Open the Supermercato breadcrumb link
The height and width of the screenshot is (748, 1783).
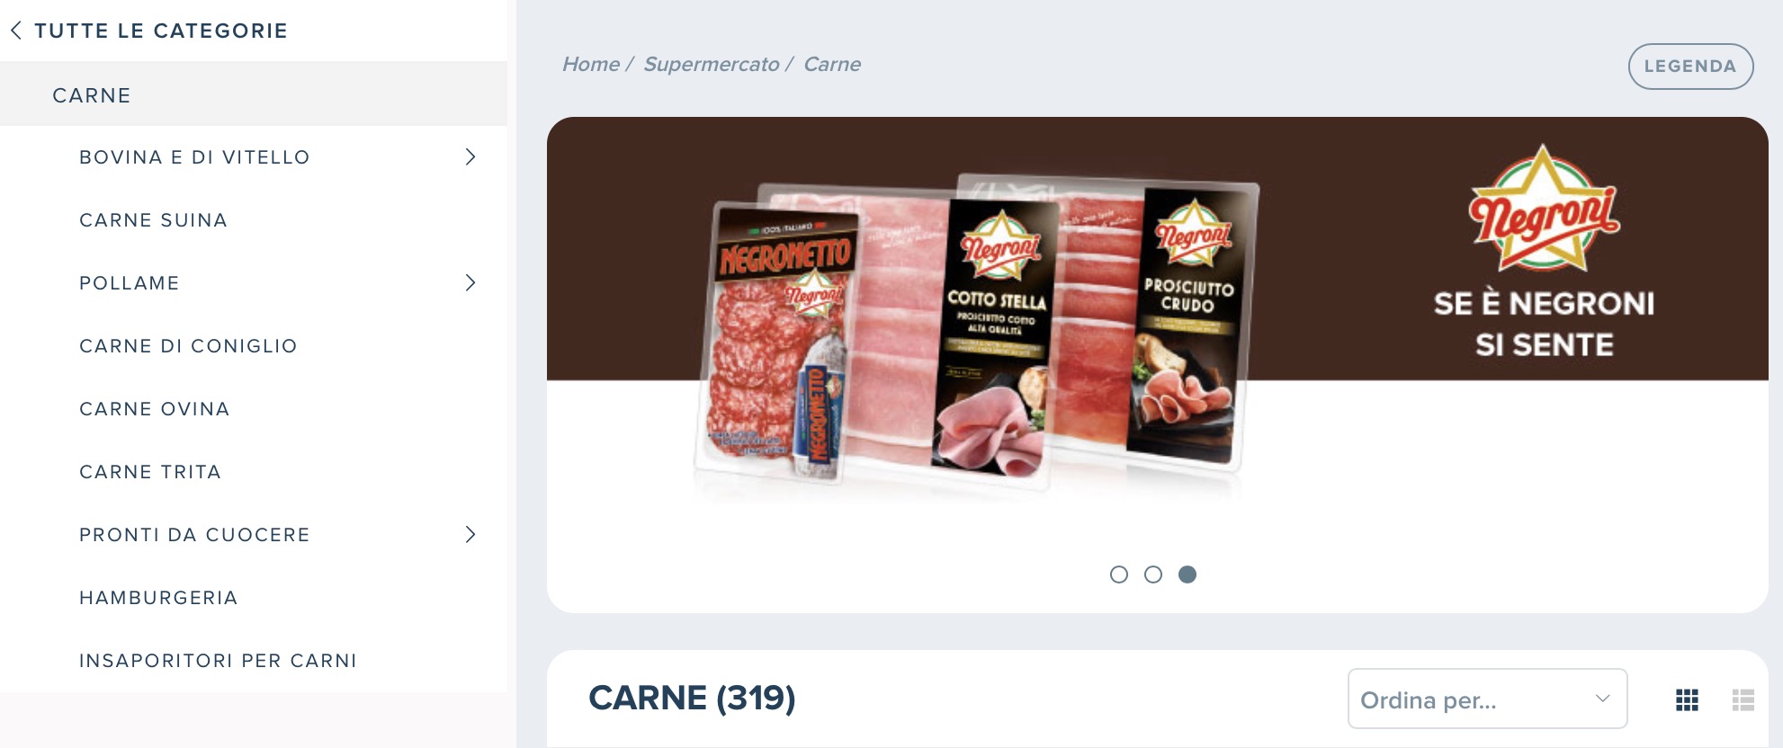[712, 65]
